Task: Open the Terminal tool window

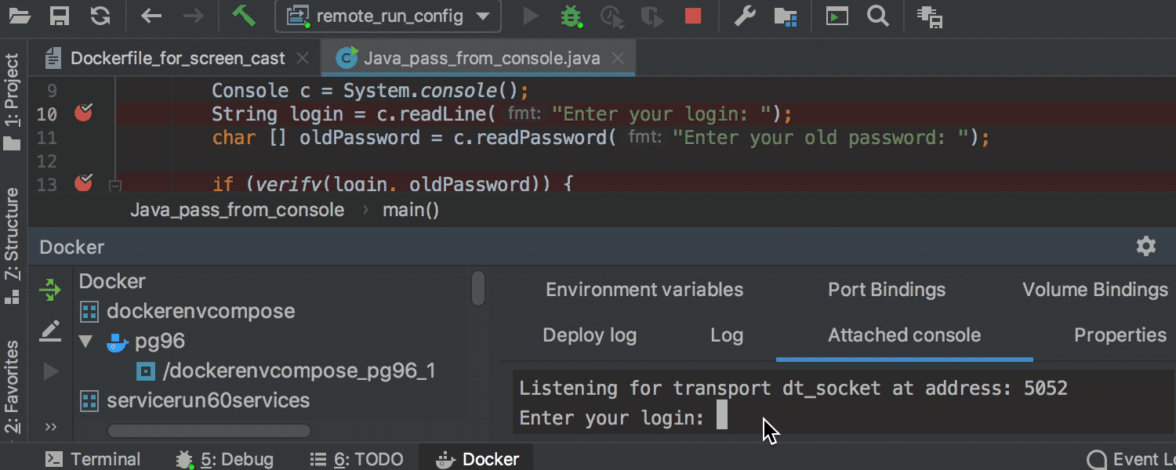Action: [x=93, y=459]
